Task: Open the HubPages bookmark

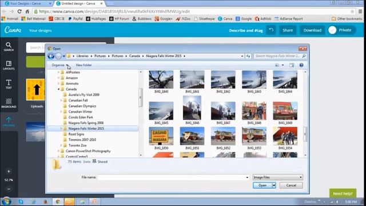Action: tap(96, 19)
